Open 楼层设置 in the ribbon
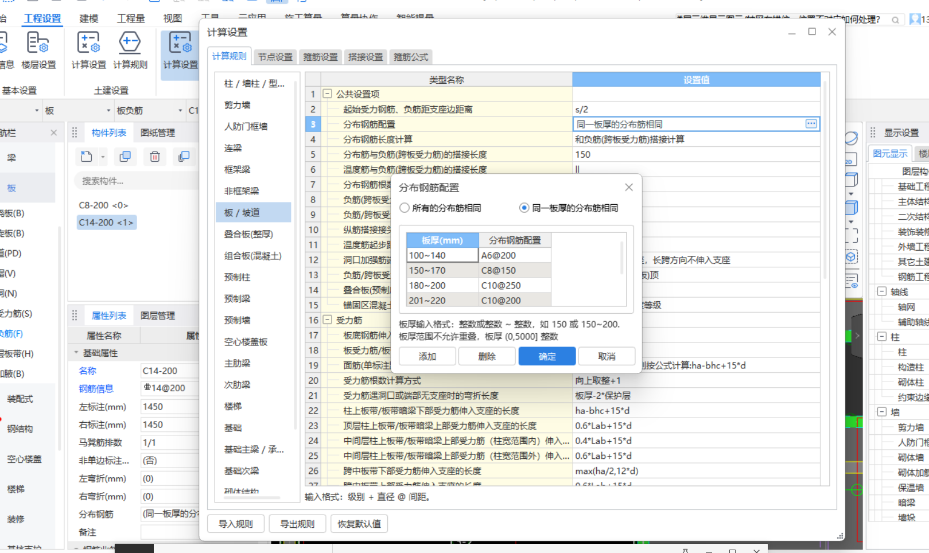Image resolution: width=929 pixels, height=553 pixels. 38,50
